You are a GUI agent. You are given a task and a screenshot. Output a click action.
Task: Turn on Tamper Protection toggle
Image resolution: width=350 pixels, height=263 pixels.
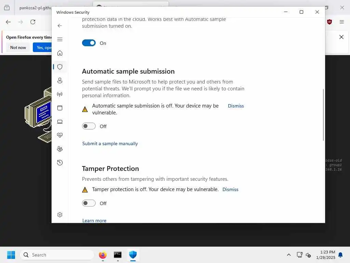tap(89, 203)
